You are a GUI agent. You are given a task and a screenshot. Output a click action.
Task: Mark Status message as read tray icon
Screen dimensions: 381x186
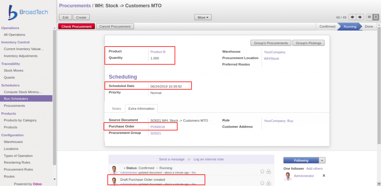coord(269,171)
